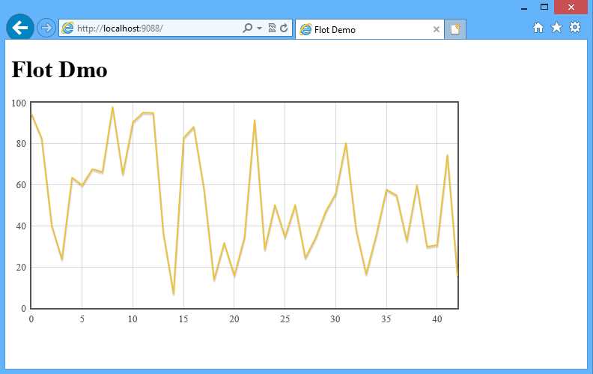
Task: Select the Flot Demo tab
Action: click(369, 29)
